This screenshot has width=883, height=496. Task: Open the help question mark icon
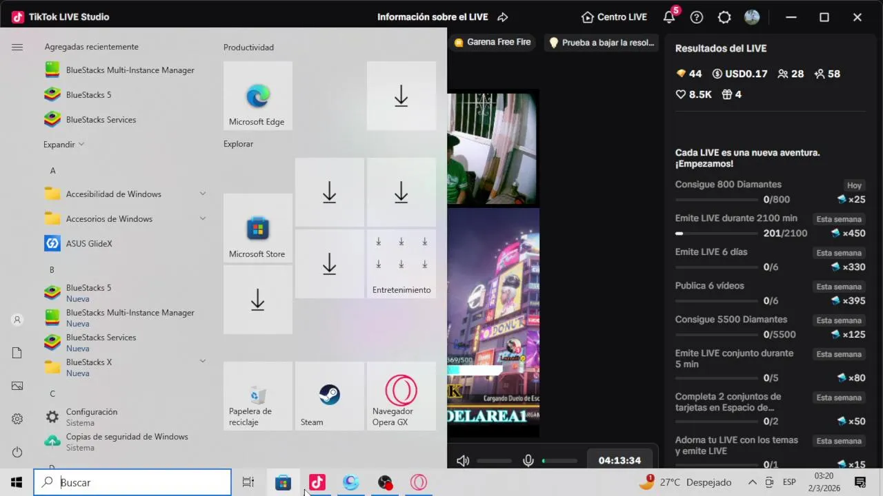[697, 17]
